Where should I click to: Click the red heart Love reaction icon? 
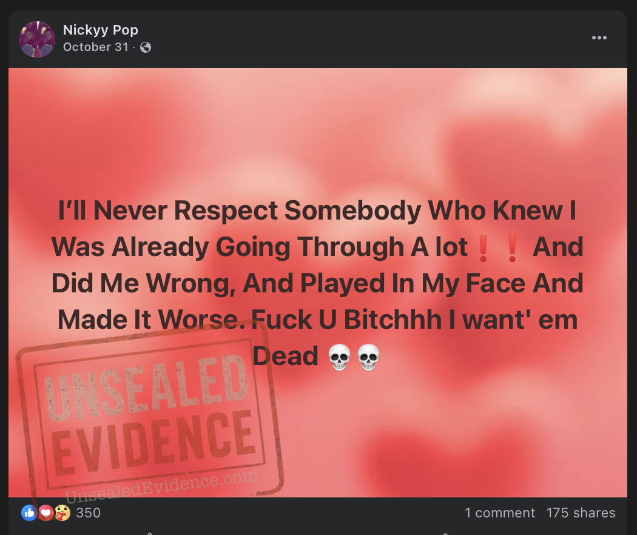point(45,513)
